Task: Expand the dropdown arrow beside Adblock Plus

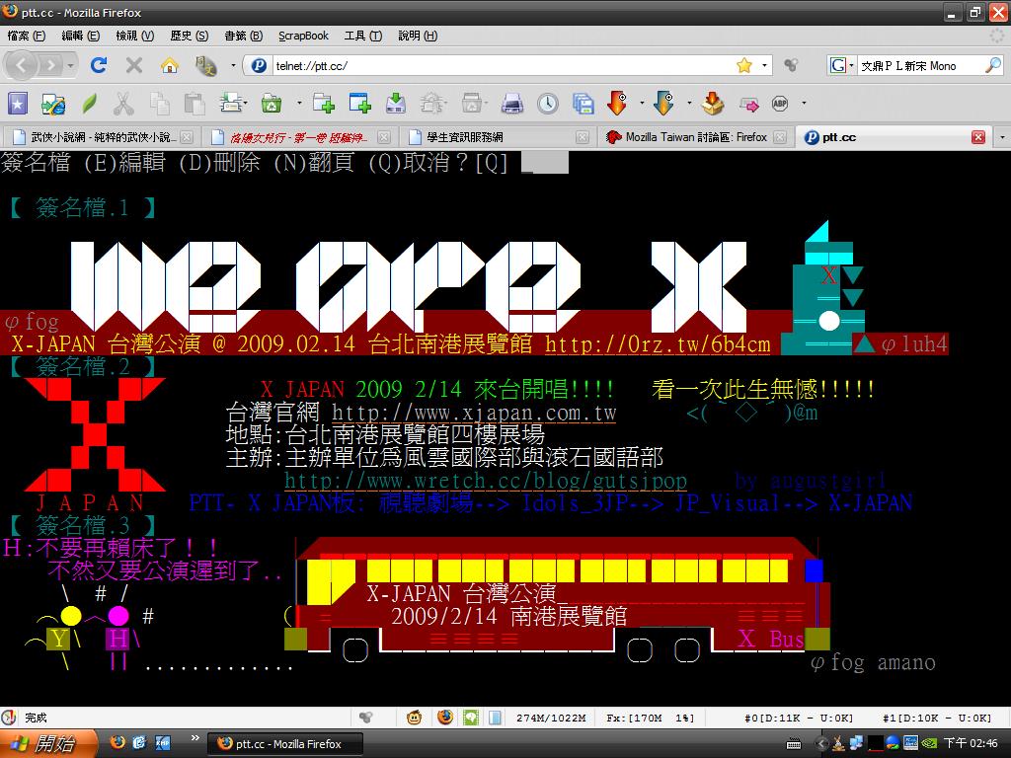Action: tap(804, 103)
